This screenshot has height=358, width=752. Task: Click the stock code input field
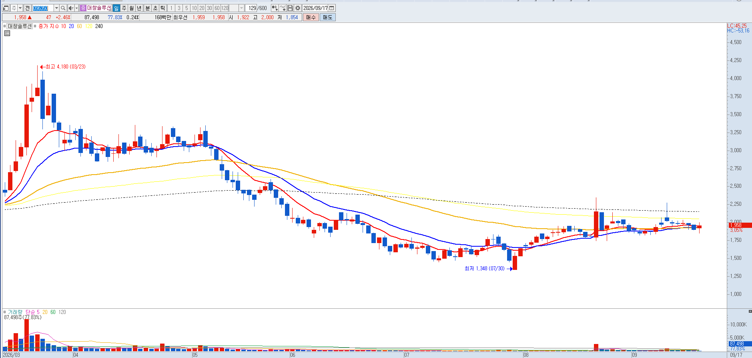(x=42, y=8)
